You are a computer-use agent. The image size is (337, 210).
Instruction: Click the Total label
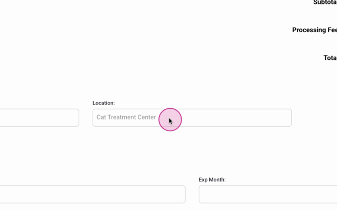(330, 58)
